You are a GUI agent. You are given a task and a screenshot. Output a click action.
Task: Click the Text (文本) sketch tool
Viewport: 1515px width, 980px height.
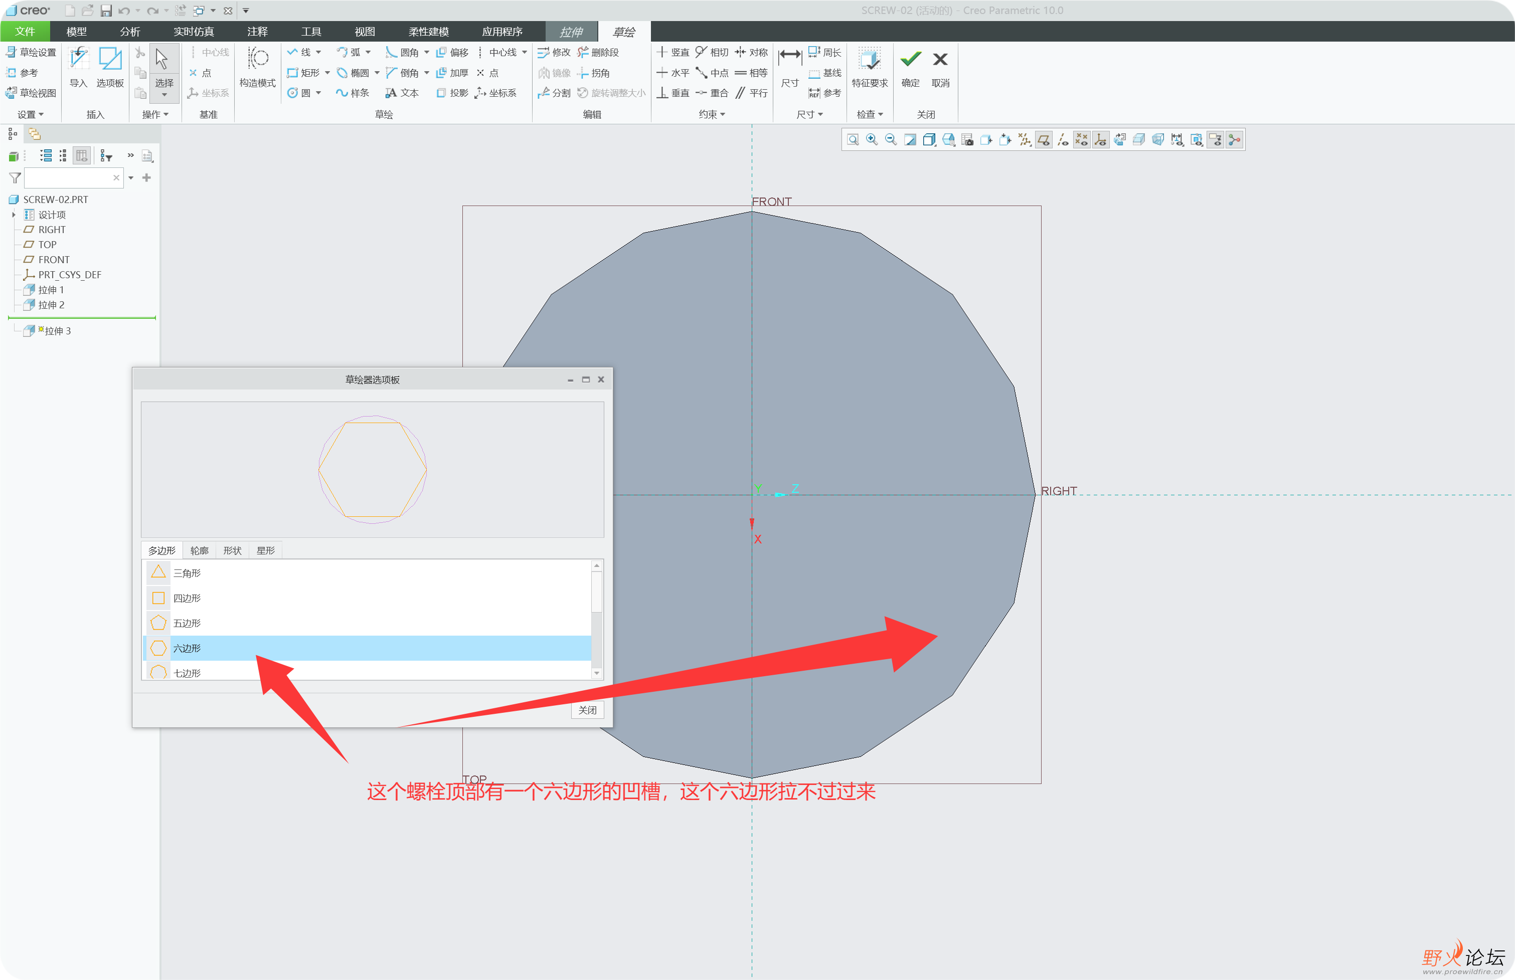point(402,93)
